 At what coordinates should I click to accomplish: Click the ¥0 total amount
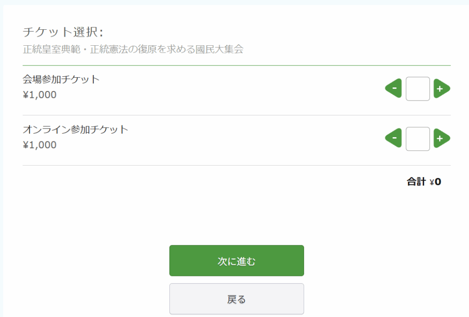436,182
